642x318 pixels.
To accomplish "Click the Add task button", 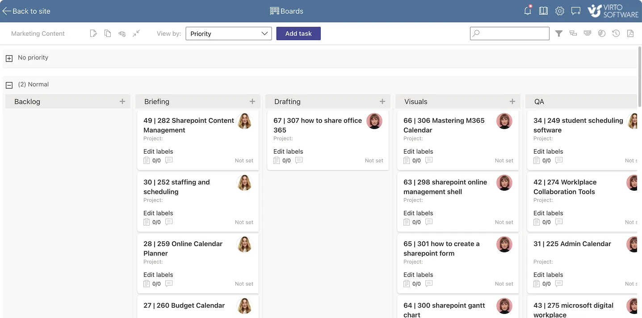I will coord(298,33).
